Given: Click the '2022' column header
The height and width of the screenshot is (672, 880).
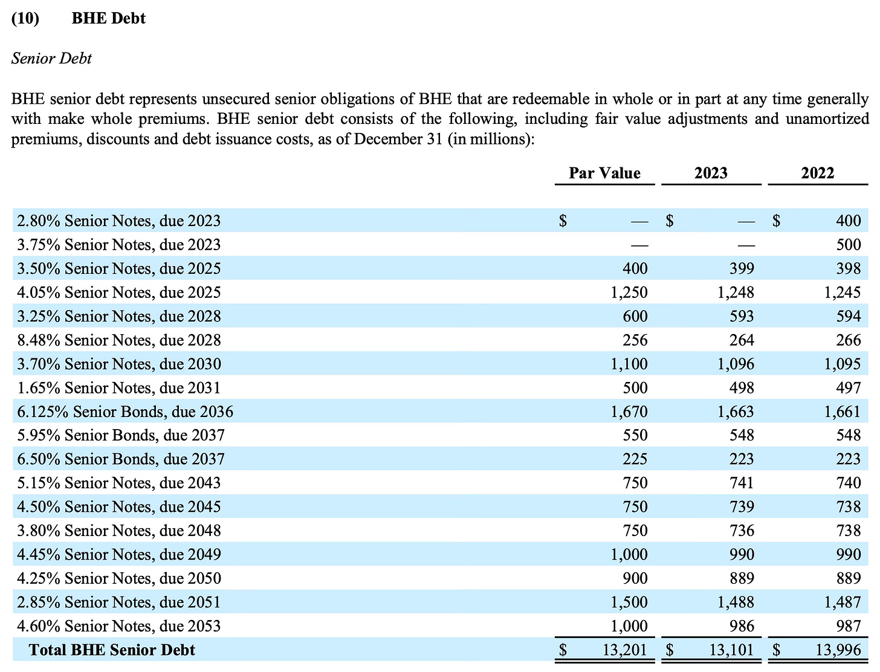Looking at the screenshot, I should pyautogui.click(x=818, y=173).
